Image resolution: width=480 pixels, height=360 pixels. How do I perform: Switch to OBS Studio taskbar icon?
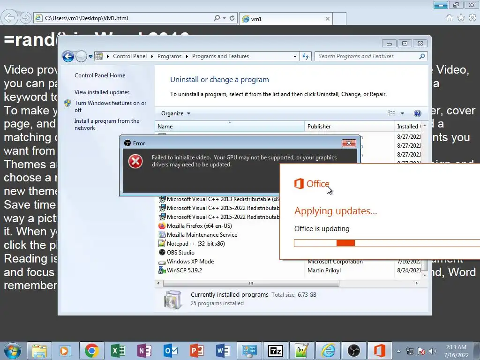354,351
